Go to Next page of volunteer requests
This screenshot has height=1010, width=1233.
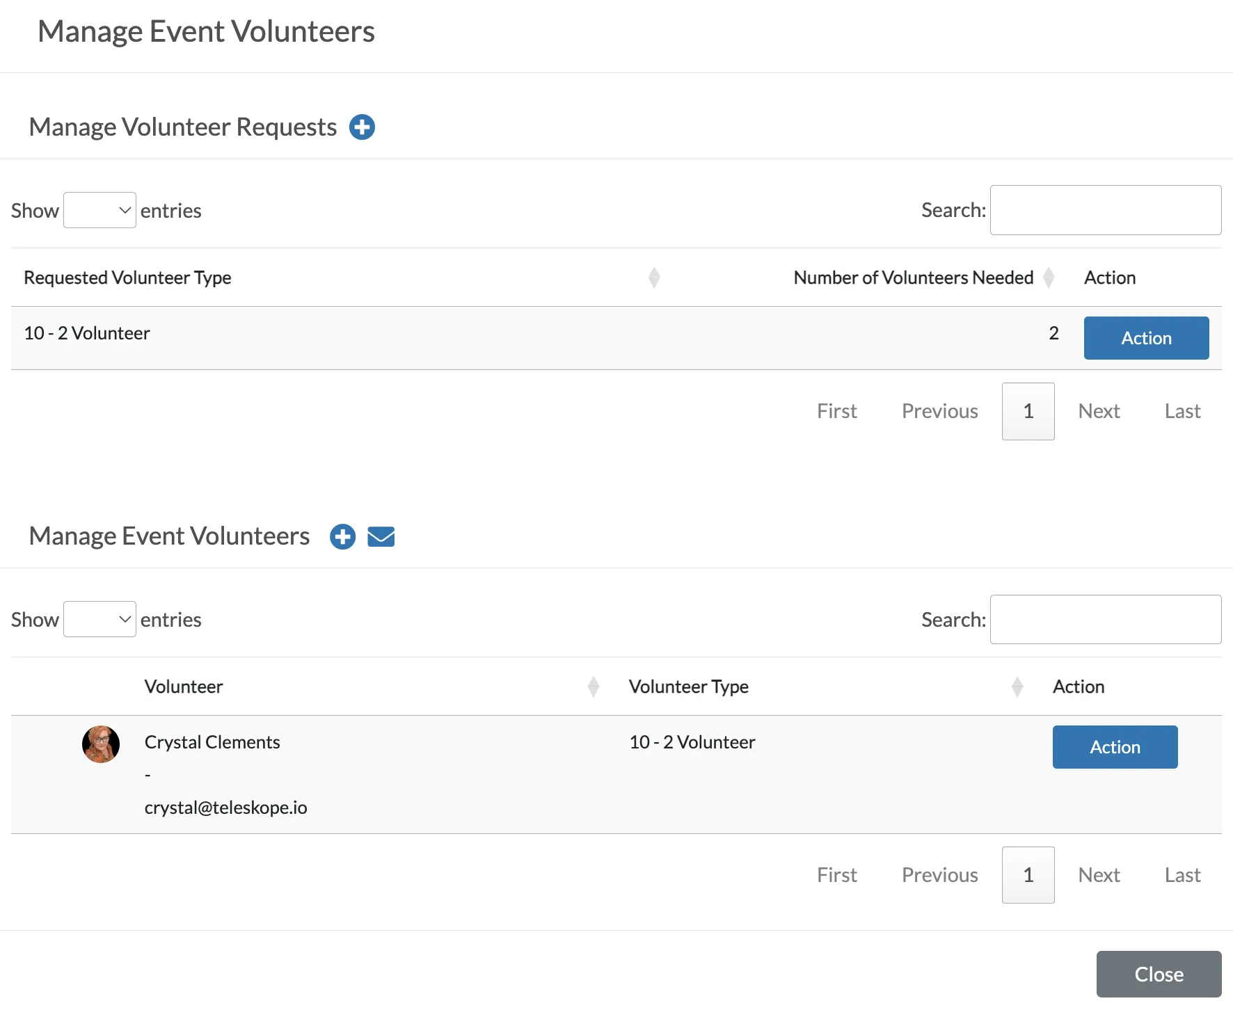click(x=1099, y=411)
